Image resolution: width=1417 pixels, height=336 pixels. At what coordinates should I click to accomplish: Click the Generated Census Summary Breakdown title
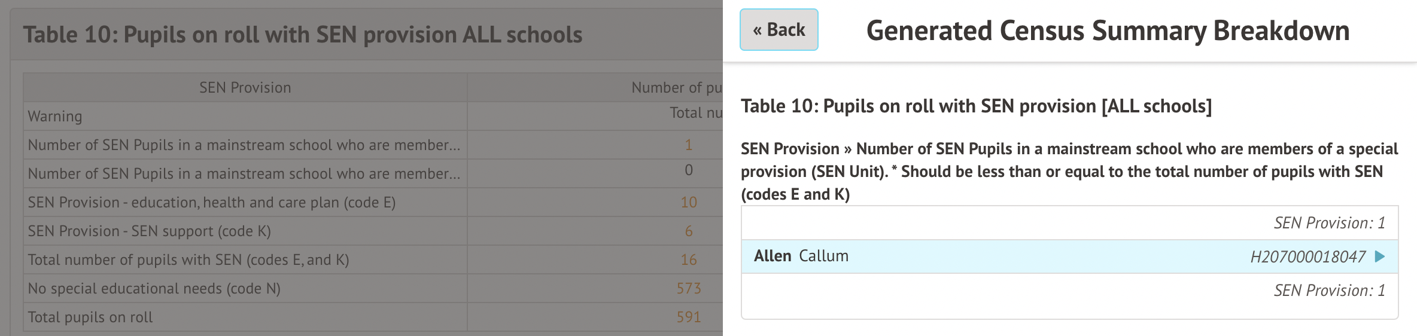click(x=1108, y=30)
